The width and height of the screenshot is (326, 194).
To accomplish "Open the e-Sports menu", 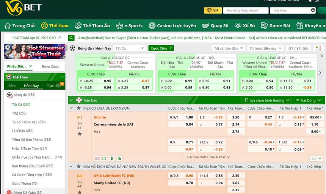I will (x=129, y=25).
